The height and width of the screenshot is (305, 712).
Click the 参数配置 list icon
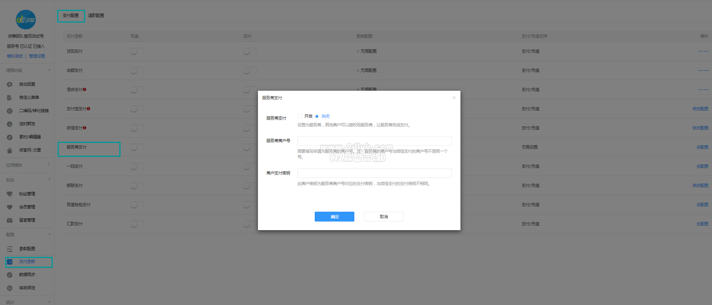(x=10, y=249)
